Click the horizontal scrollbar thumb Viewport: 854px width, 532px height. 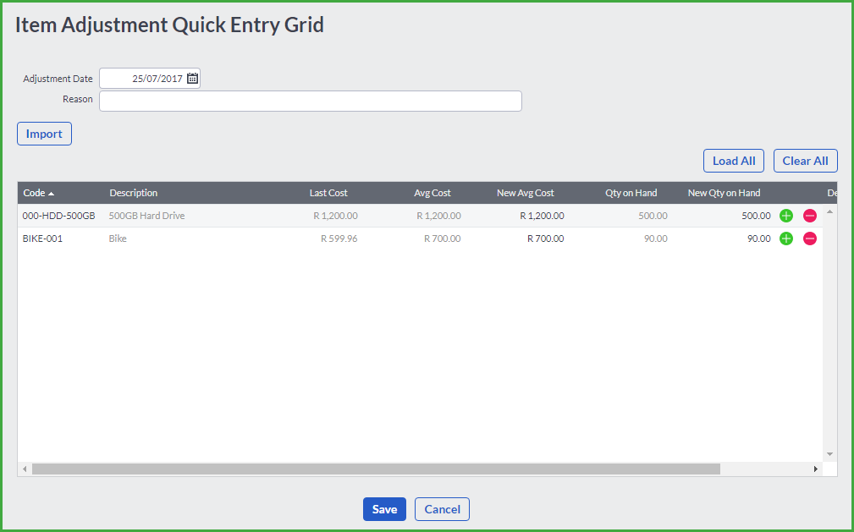pyautogui.click(x=376, y=469)
